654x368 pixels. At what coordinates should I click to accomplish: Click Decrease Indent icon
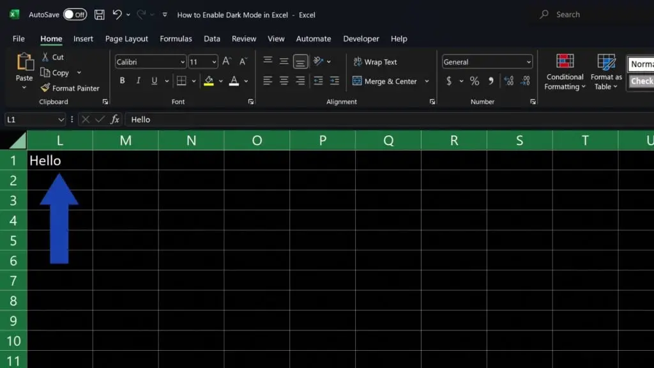pos(318,80)
